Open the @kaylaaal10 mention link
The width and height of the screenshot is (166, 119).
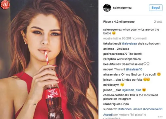click(x=134, y=69)
